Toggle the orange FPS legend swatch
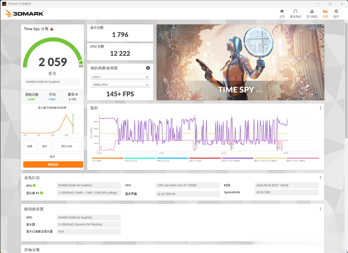This screenshot has height=253, width=348. (108, 158)
